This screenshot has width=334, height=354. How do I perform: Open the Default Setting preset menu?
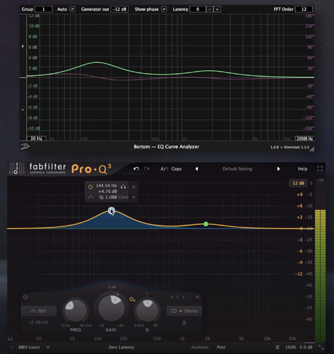tap(238, 168)
